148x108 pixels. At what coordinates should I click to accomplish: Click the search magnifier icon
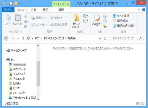click(140, 38)
